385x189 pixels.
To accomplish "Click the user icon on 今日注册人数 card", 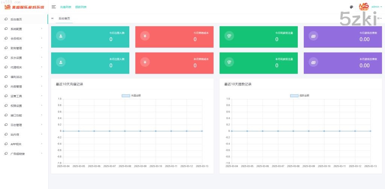I will coord(61,36).
